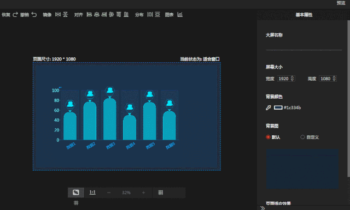Screen dimensions: 350x210
Task: Click the 撤销 undo text label
Action: (x=25, y=15)
